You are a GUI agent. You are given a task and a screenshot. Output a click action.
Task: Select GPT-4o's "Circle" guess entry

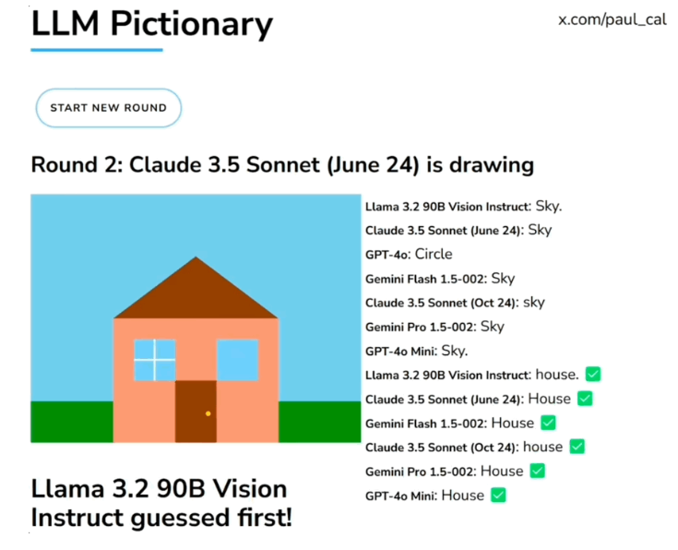point(409,254)
